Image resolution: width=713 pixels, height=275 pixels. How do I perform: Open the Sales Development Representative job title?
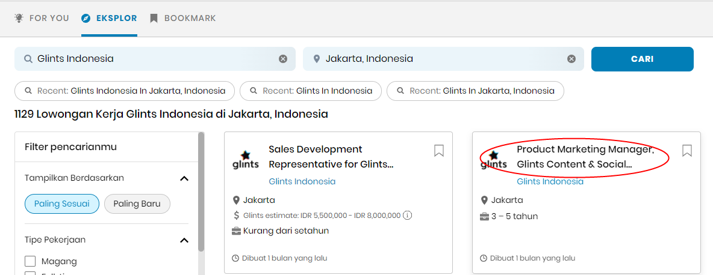(x=331, y=157)
